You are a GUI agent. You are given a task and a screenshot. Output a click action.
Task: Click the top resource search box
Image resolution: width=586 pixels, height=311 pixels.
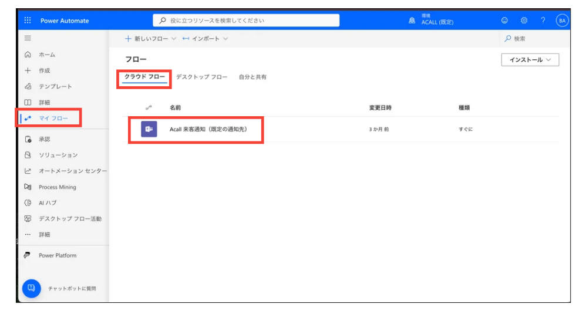tap(246, 21)
